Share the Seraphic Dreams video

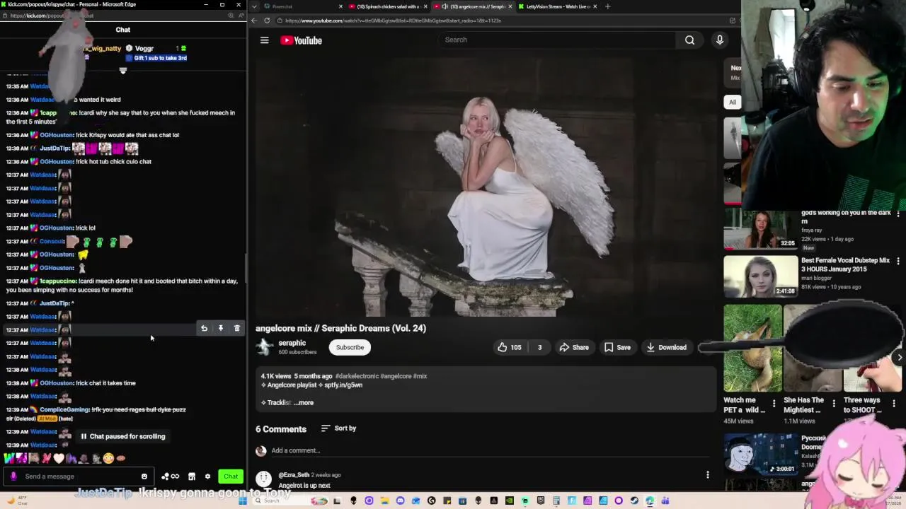(574, 347)
